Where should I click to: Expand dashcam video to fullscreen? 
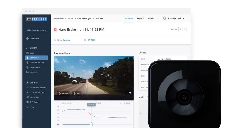(x=130, y=93)
